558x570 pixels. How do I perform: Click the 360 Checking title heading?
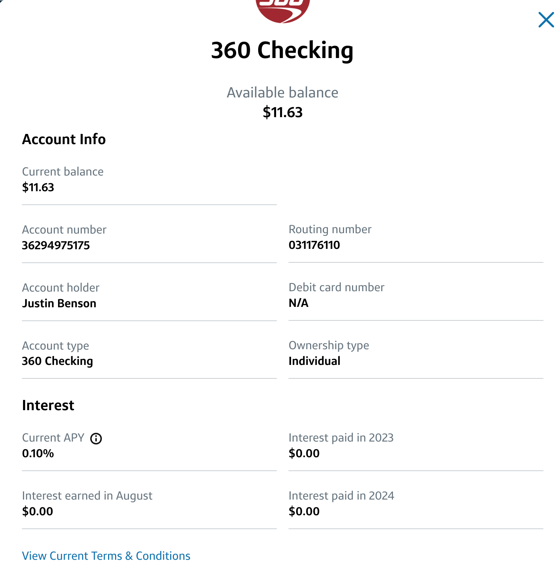[282, 50]
